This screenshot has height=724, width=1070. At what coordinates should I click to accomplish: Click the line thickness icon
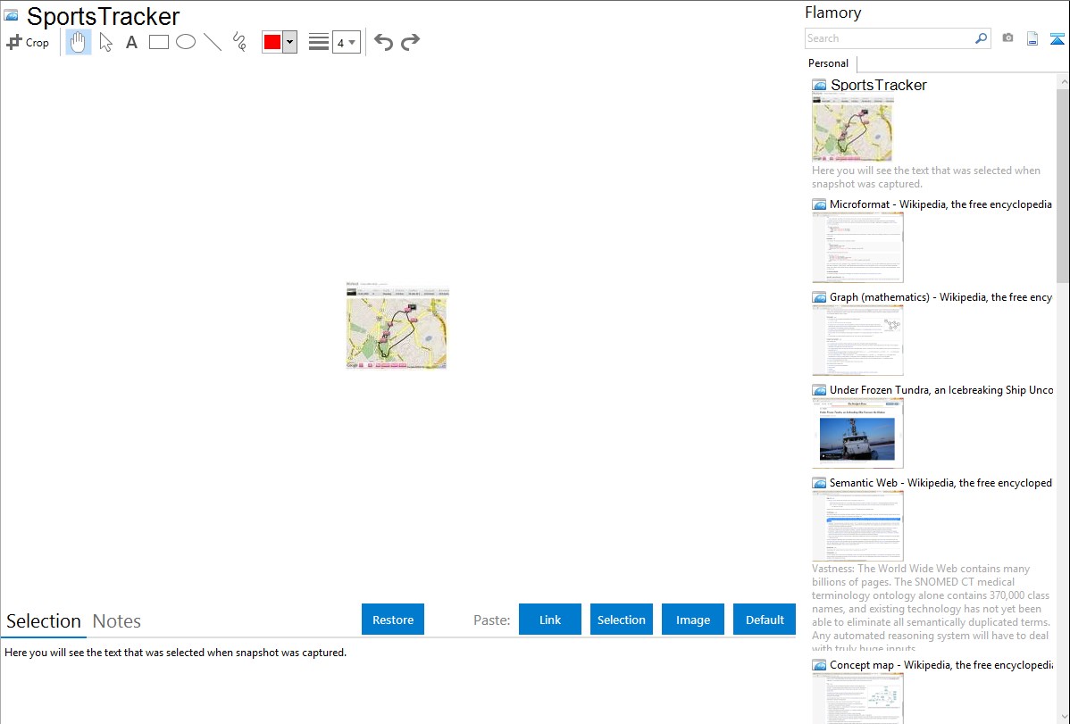(x=318, y=42)
